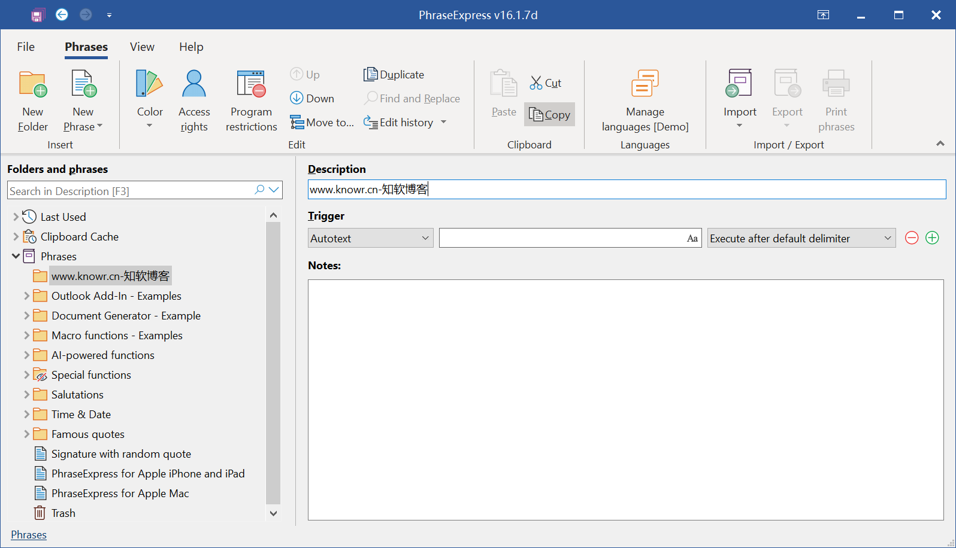
Task: Click the Import icon
Action: point(739,83)
